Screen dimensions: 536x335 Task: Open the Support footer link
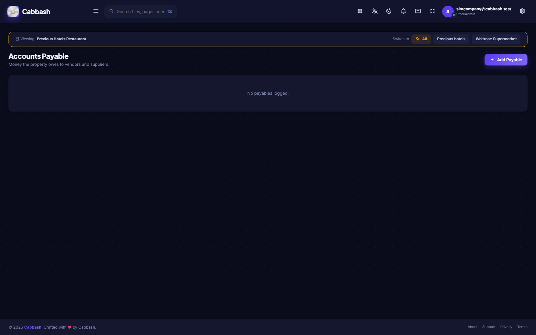pos(489,327)
